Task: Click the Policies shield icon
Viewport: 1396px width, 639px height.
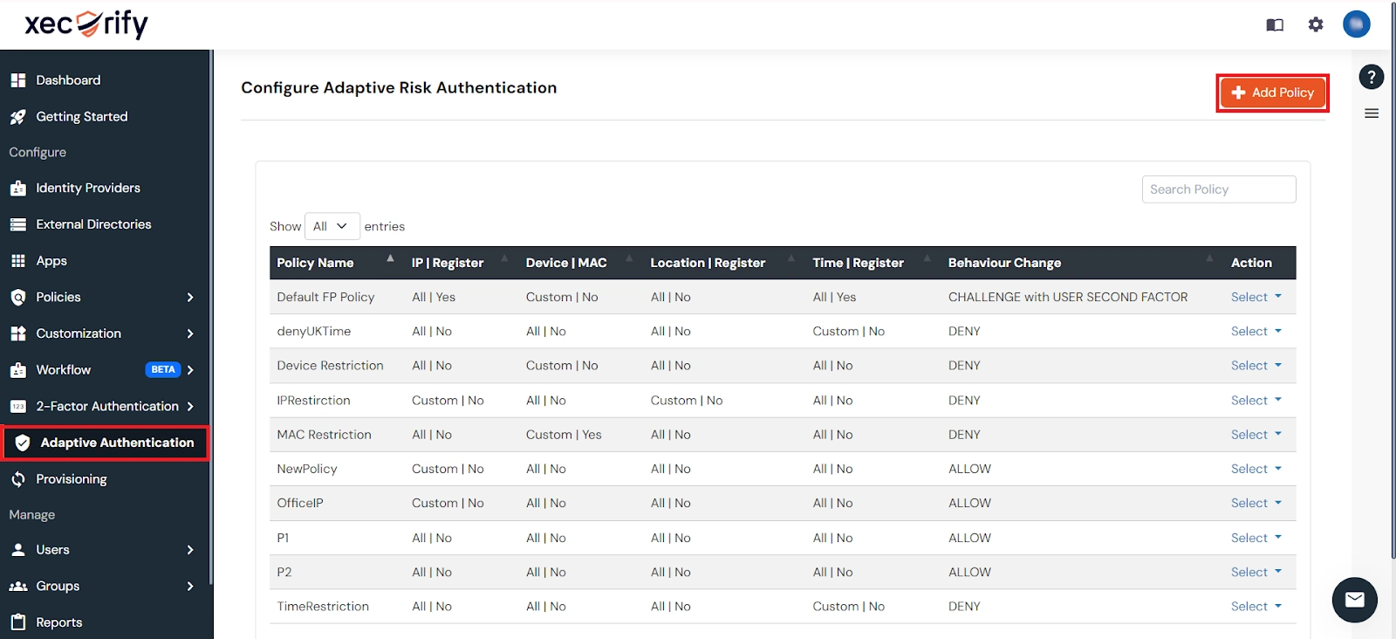Action: (x=18, y=298)
